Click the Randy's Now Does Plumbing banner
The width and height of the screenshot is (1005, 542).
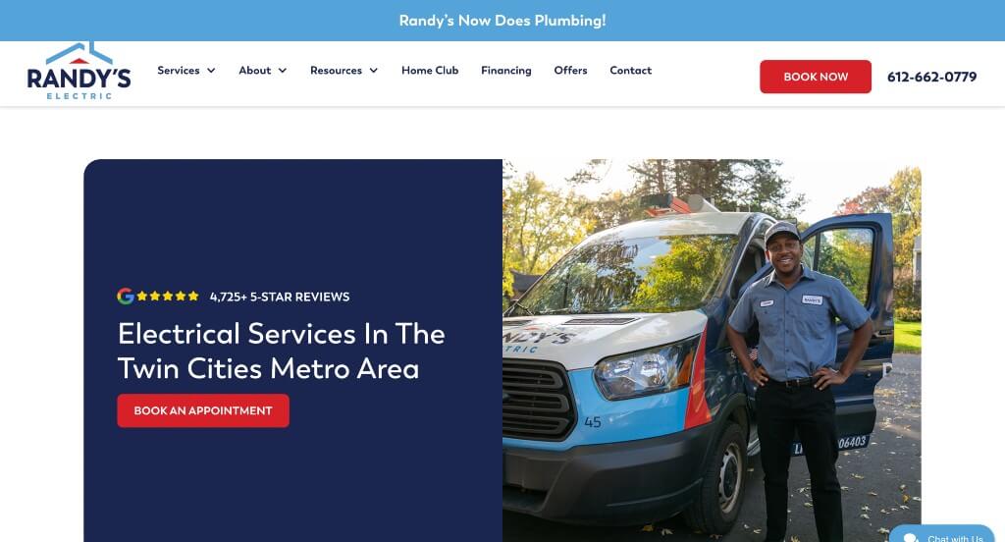point(502,21)
